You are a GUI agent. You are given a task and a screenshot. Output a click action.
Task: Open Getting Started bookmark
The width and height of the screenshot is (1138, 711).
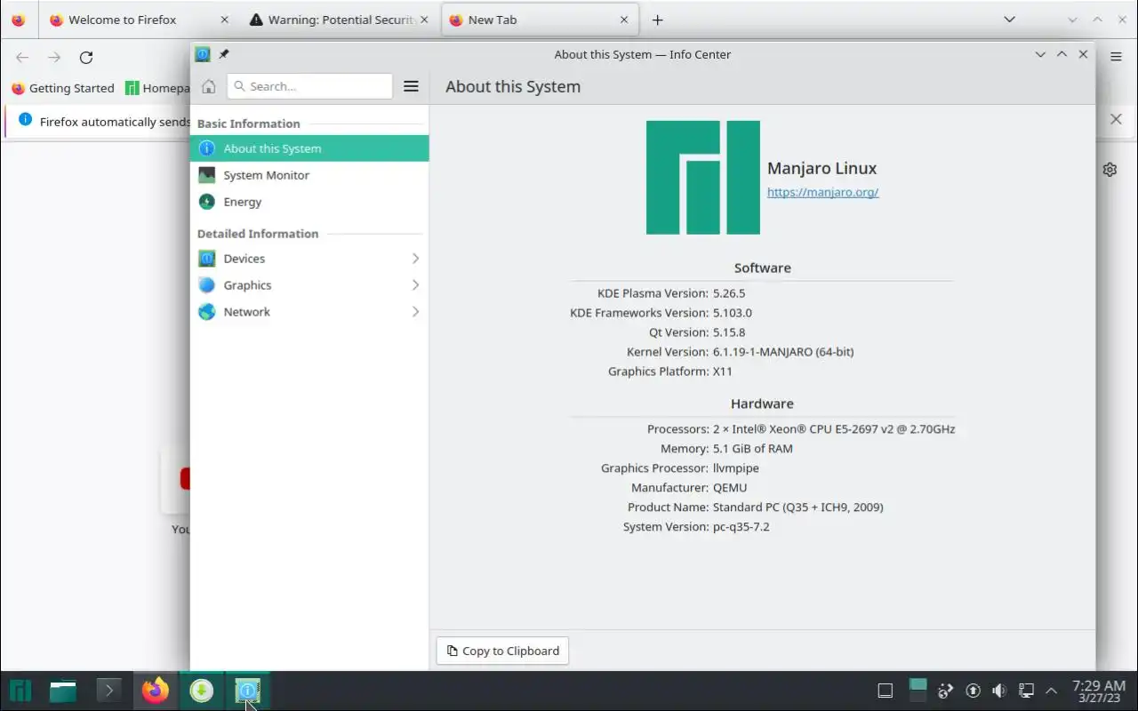[63, 88]
